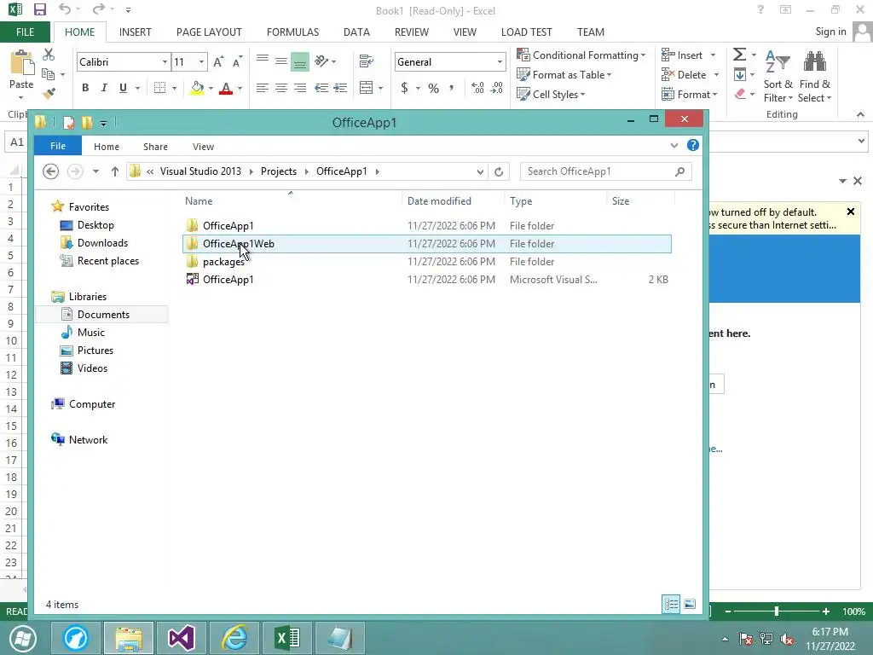873x655 pixels.
Task: Toggle Italic formatting in Excel
Action: (x=103, y=88)
